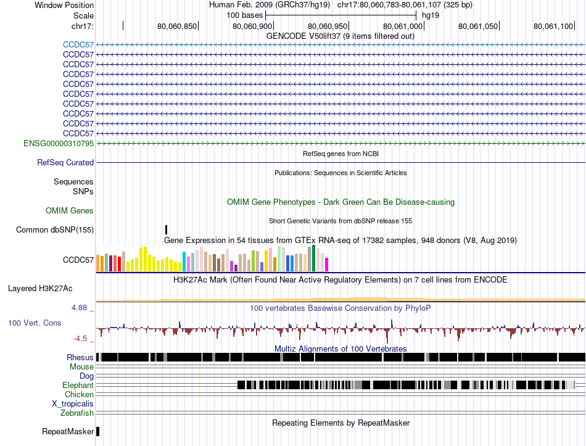Select the light blue CCDC57 transcript label
Viewport: 586px width, 446px height.
coord(78,45)
